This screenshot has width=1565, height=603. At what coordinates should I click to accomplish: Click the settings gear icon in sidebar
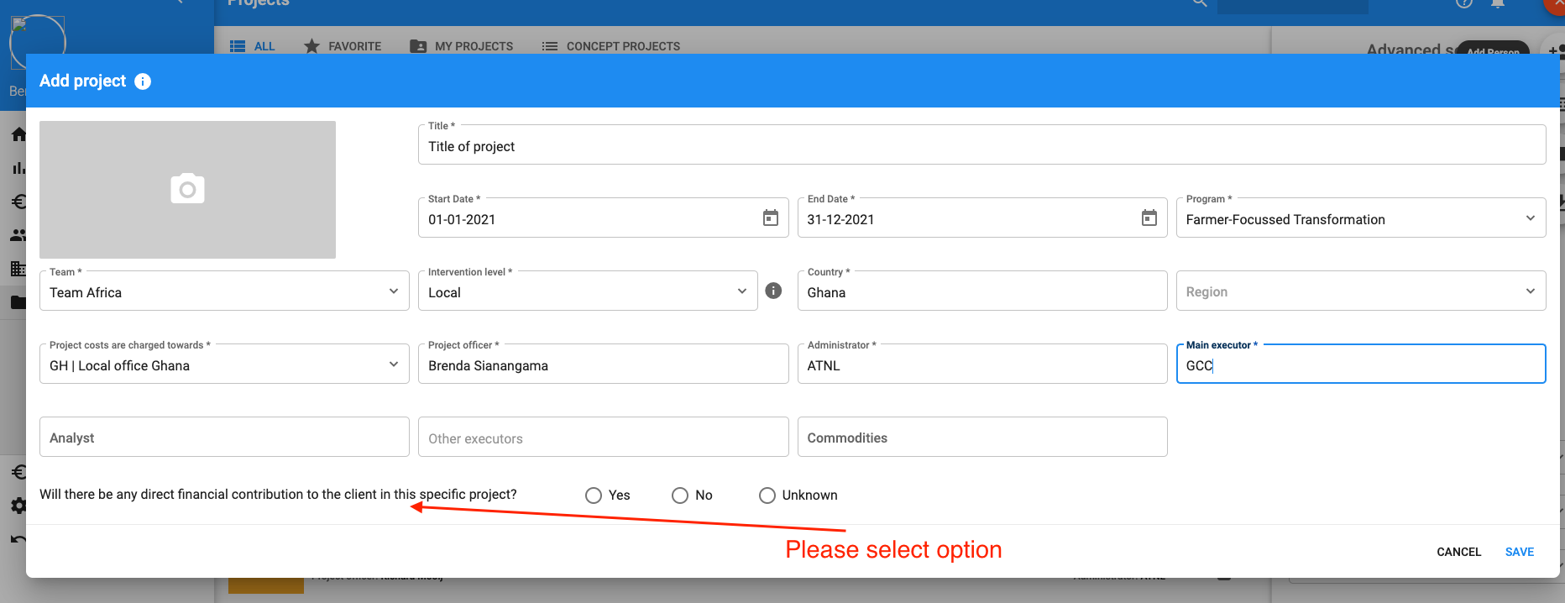[18, 506]
